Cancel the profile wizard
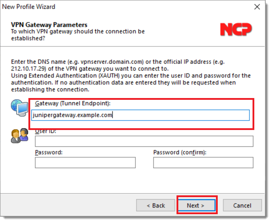 [242, 205]
